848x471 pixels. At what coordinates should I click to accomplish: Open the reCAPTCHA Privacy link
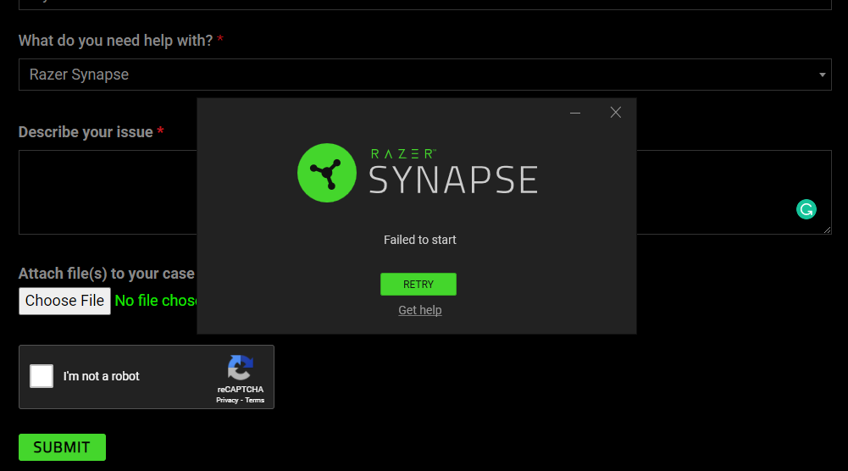click(227, 400)
